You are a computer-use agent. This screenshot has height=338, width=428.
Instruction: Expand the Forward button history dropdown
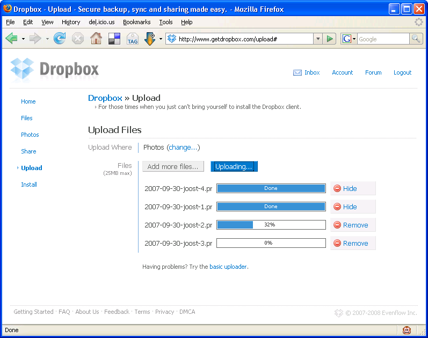pos(47,39)
